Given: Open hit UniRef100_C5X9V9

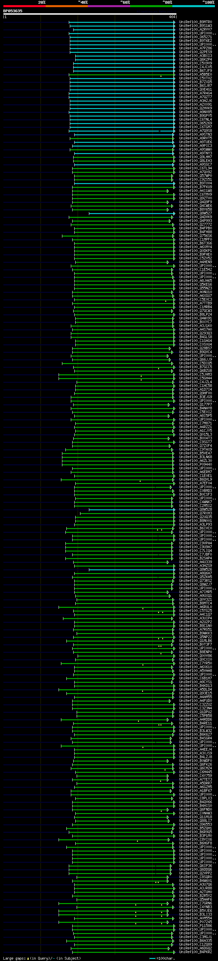Looking at the screenshot, I should (x=195, y=63).
